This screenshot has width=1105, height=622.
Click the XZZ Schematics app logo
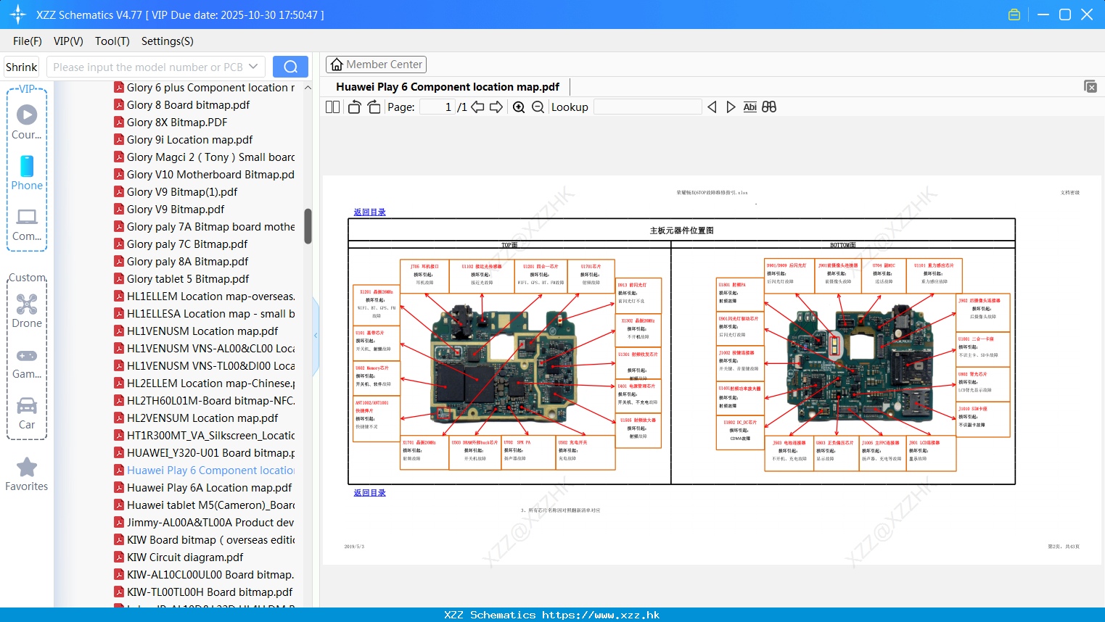17,14
